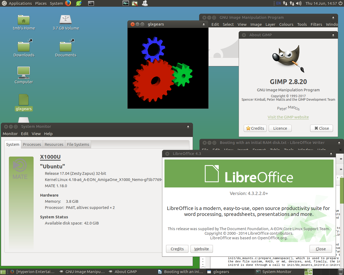Click the Writer vertical scrollbar handle
The width and height of the screenshot is (344, 275).
342,191
